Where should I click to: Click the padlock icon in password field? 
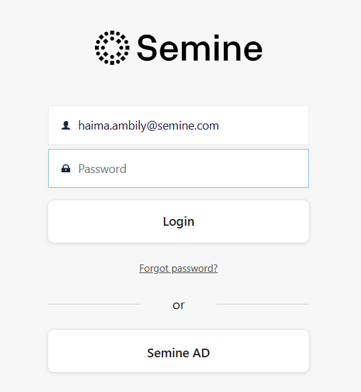66,168
